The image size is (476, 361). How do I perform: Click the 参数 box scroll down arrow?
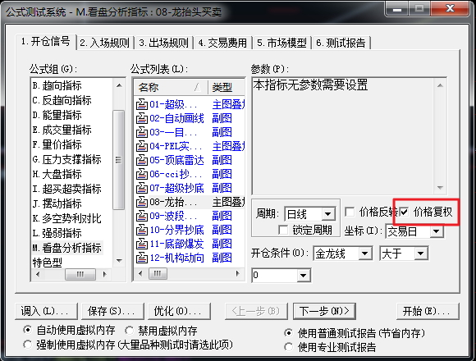[440, 188]
